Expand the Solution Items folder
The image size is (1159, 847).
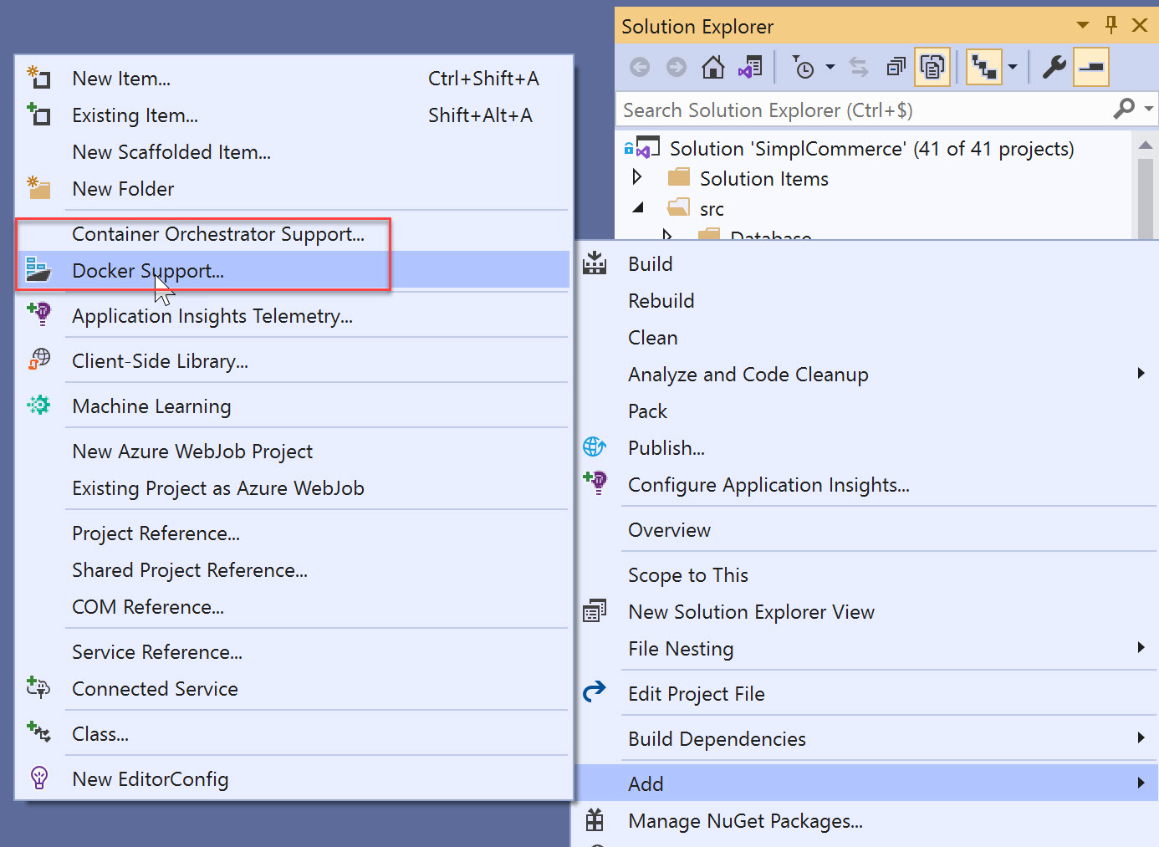pyautogui.click(x=637, y=177)
